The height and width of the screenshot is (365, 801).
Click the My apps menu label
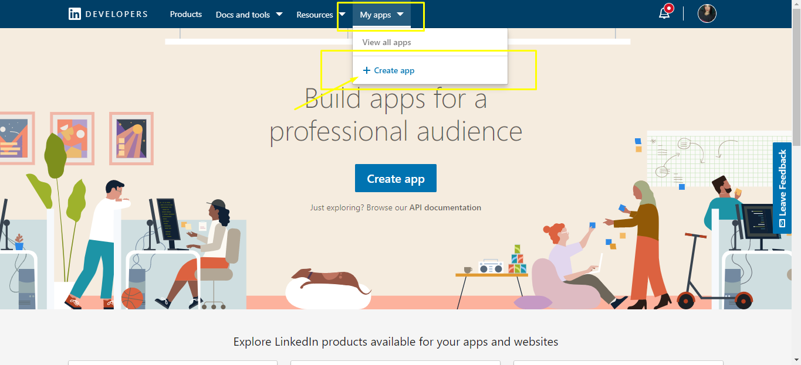[376, 15]
